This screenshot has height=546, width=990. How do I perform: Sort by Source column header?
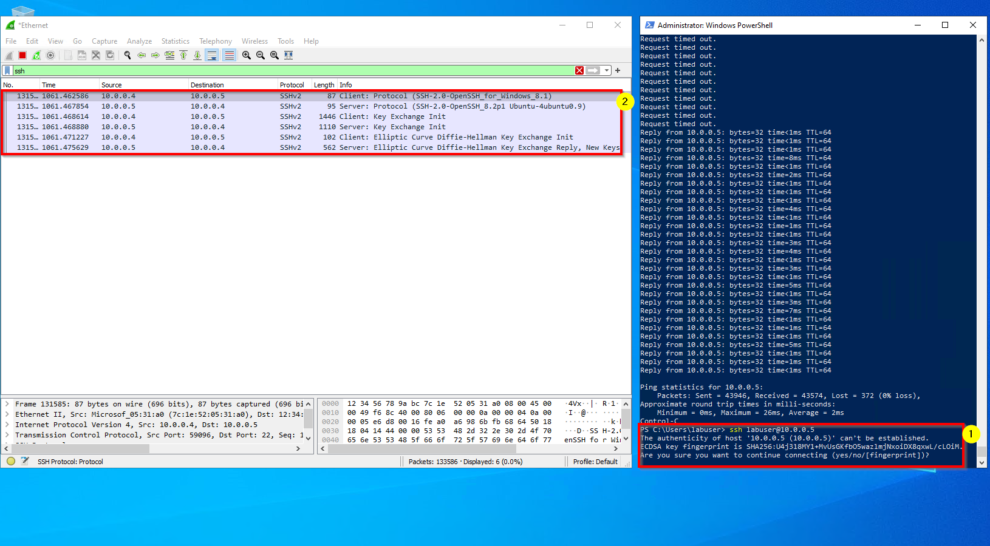(143, 85)
